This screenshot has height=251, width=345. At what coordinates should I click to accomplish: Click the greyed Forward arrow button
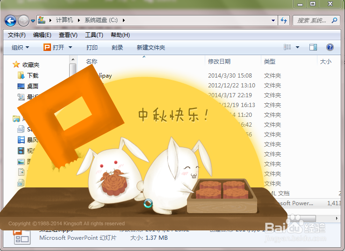pyautogui.click(x=23, y=21)
